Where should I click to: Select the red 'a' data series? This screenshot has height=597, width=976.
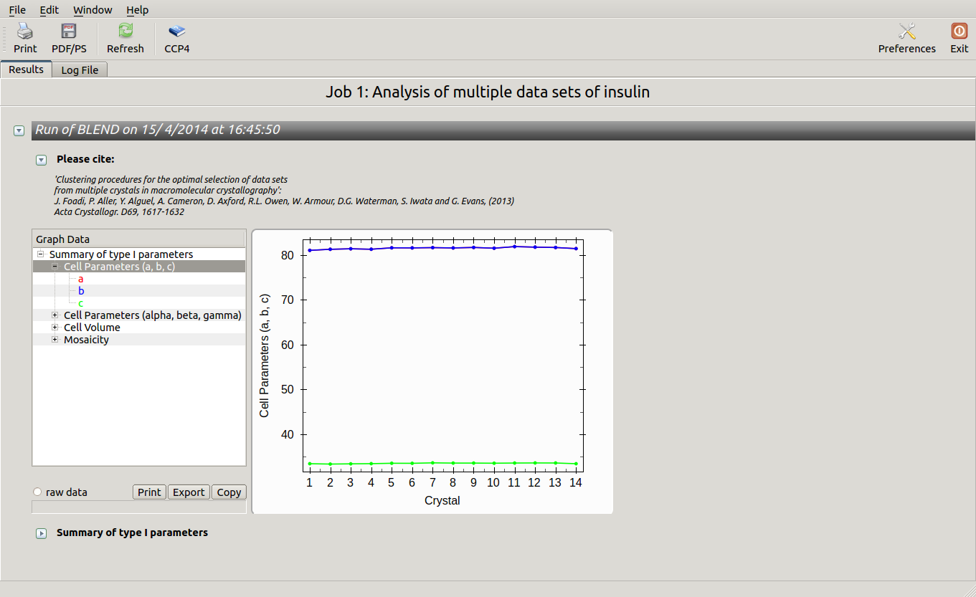(81, 279)
